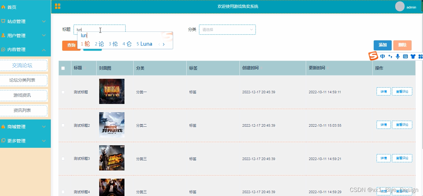Image resolution: width=423 pixels, height=196 pixels.
Task: Click the home icon beside 首页
Action: click(3, 7)
